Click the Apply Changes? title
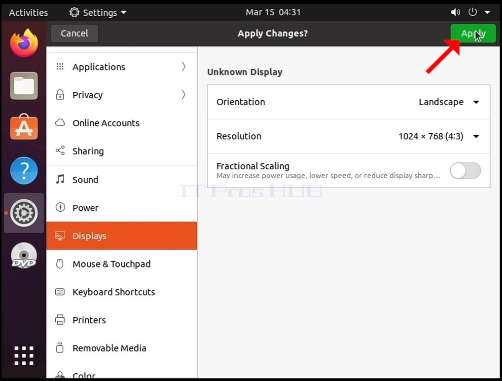 (273, 34)
